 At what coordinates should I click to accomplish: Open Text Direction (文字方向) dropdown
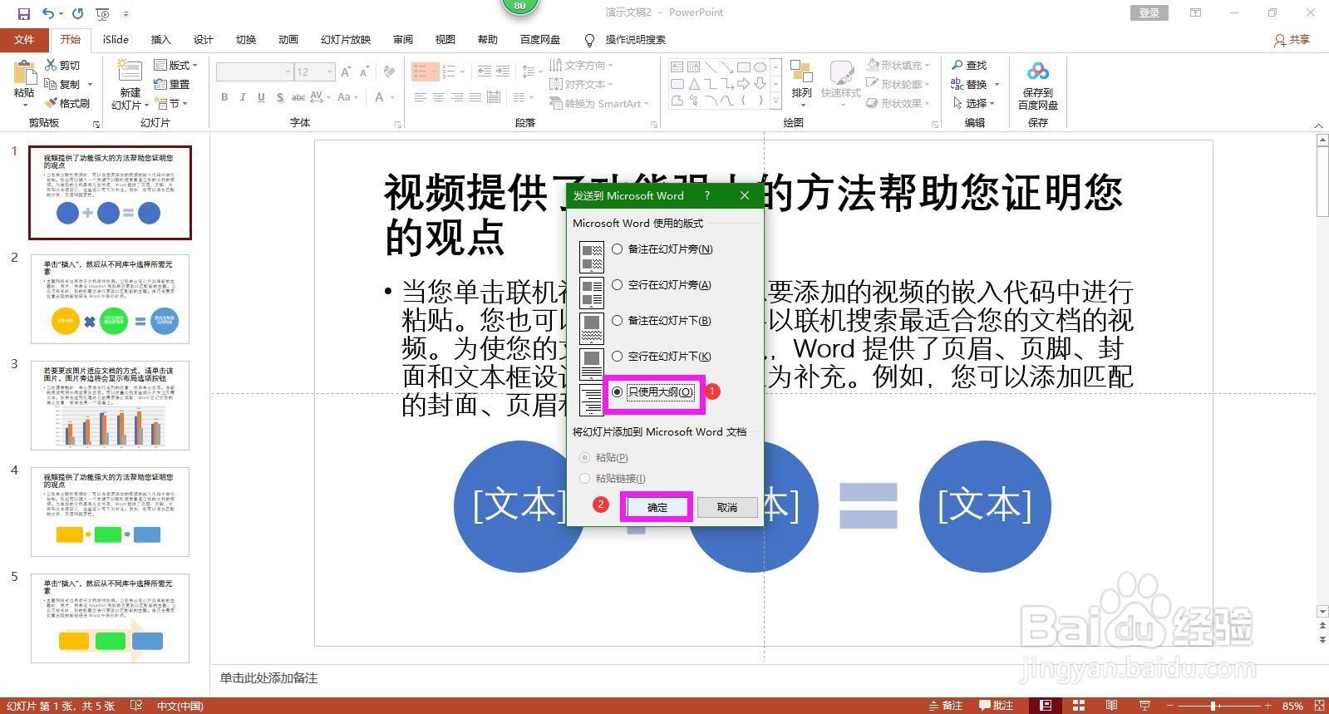tap(581, 65)
